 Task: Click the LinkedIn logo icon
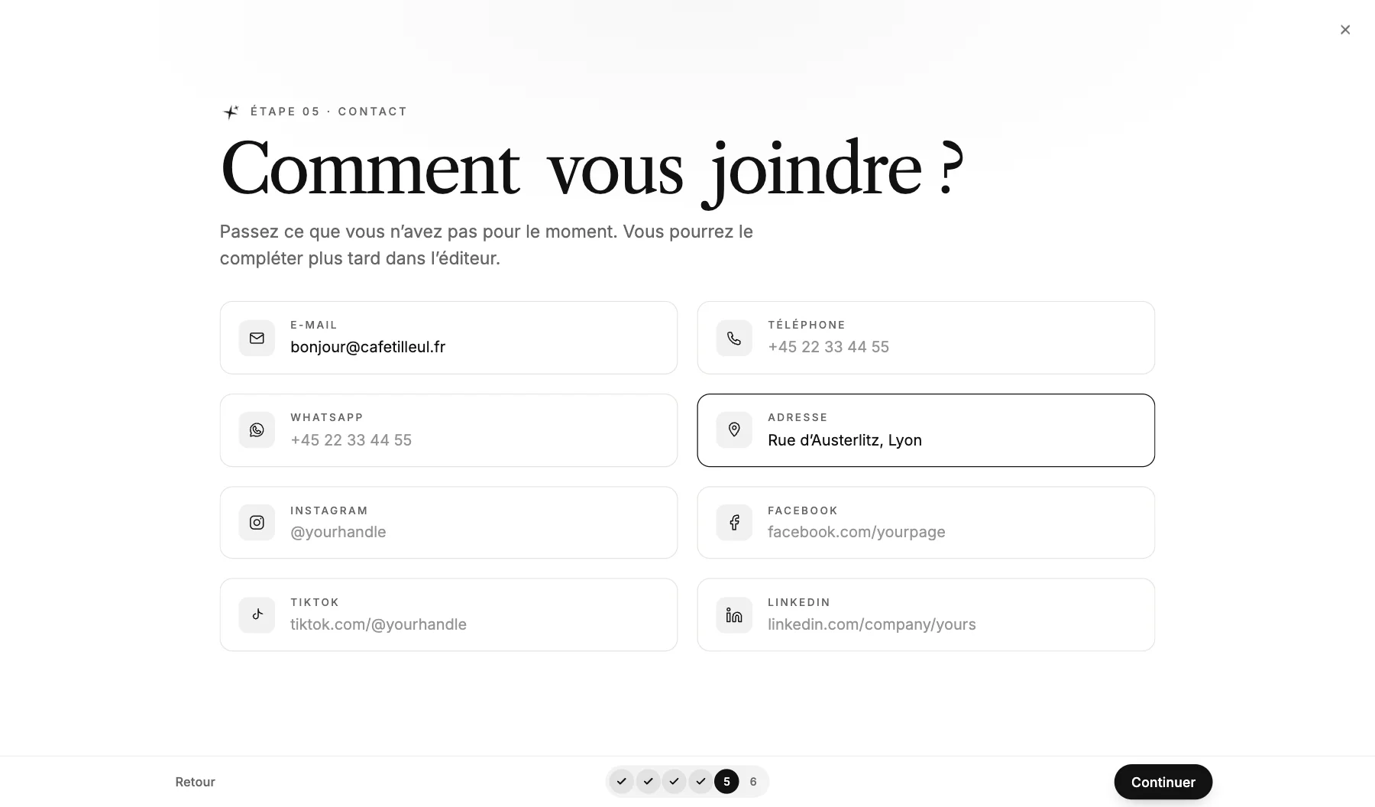[x=734, y=615]
